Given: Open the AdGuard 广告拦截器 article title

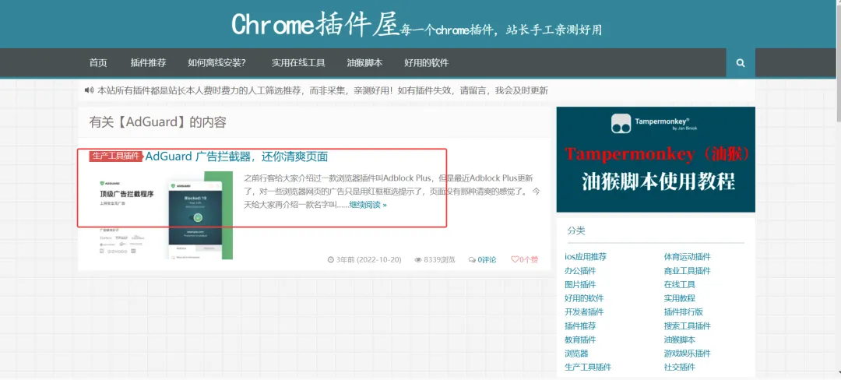Looking at the screenshot, I should click(237, 157).
